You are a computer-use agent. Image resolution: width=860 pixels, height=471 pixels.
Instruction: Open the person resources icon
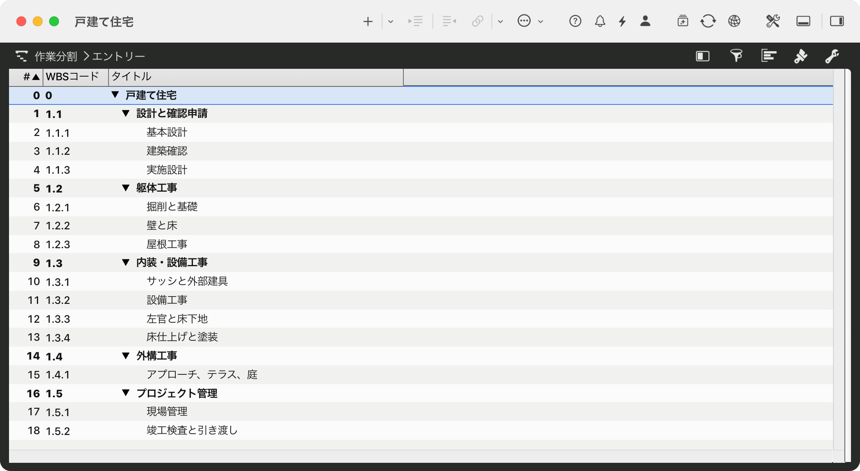(x=645, y=21)
